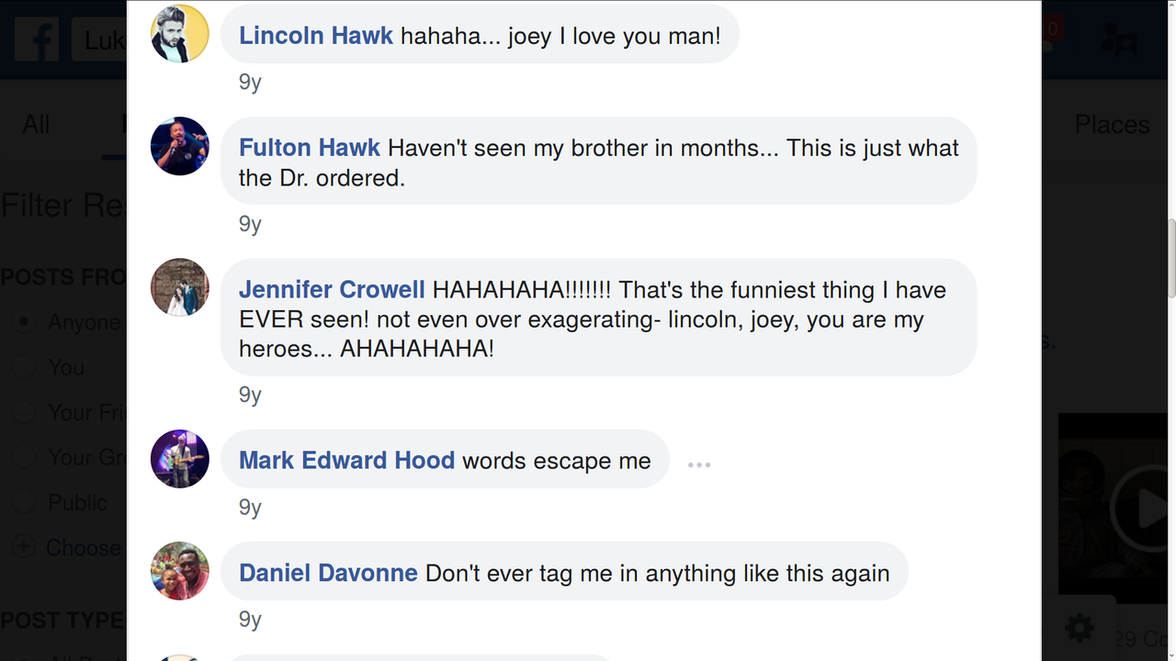Click Lincoln Hawk's profile picture
Screen dimensions: 1176x661
point(180,34)
